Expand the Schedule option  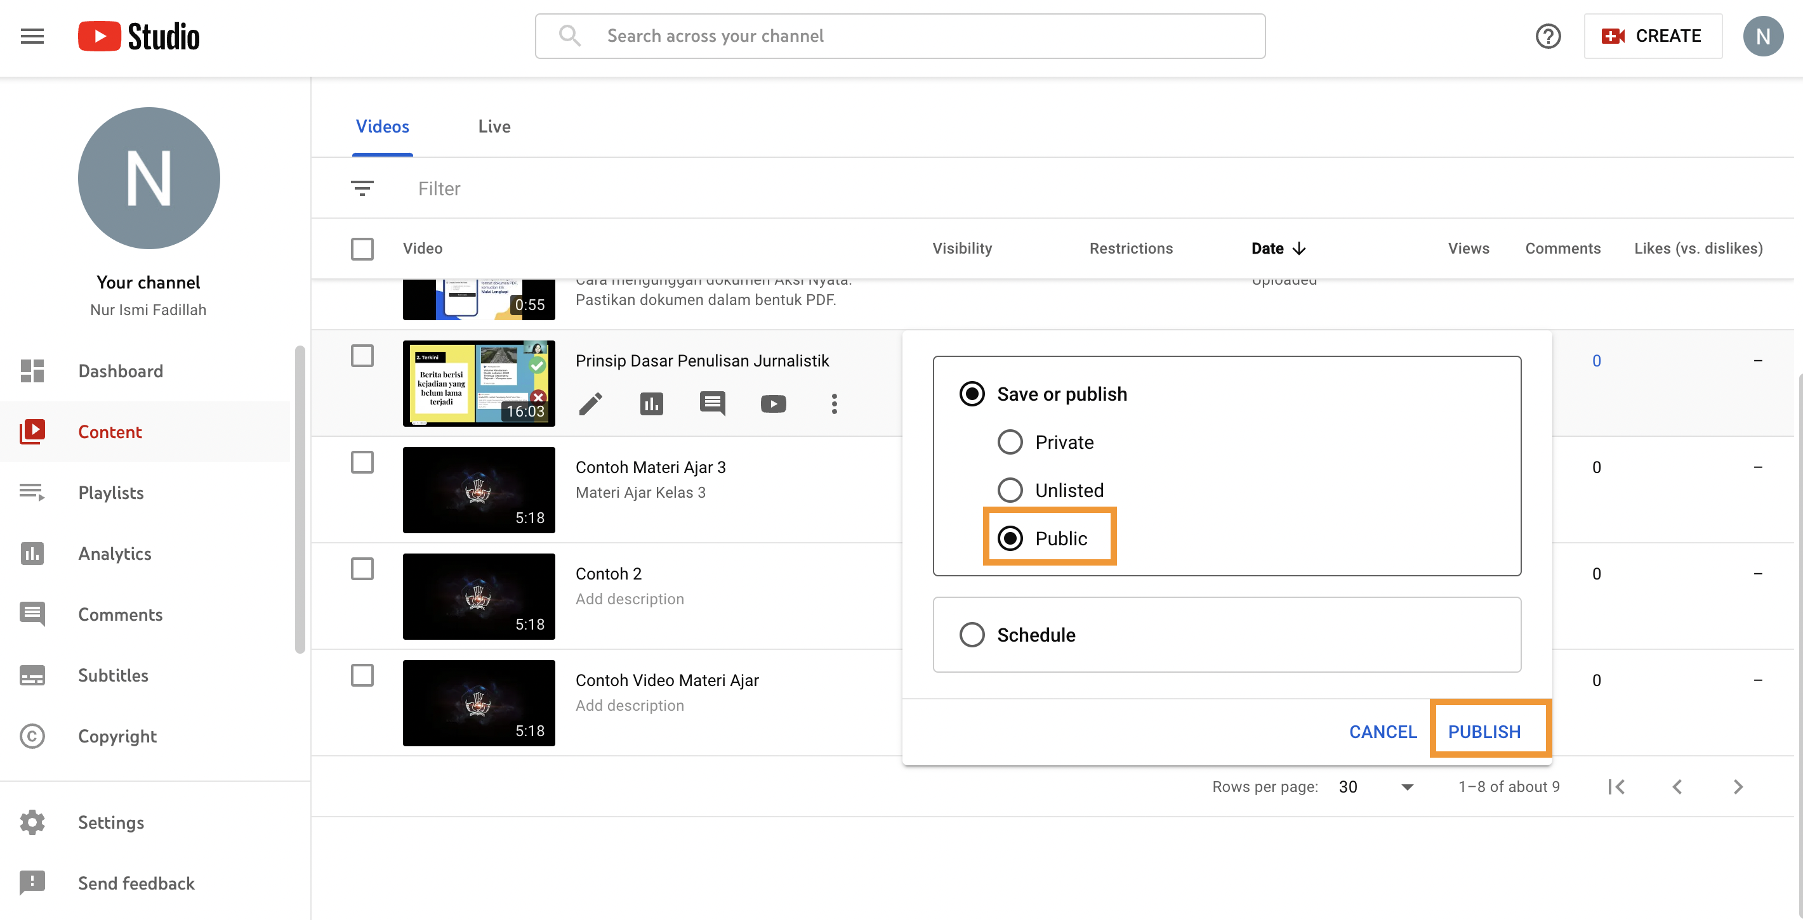(x=972, y=634)
